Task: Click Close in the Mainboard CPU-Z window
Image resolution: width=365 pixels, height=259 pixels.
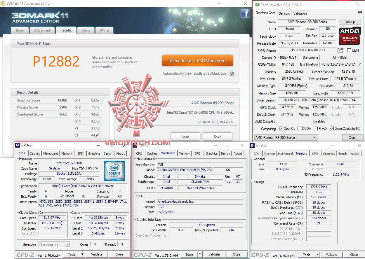Action: pyautogui.click(x=237, y=254)
